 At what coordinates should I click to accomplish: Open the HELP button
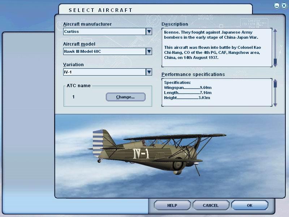coord(172,205)
